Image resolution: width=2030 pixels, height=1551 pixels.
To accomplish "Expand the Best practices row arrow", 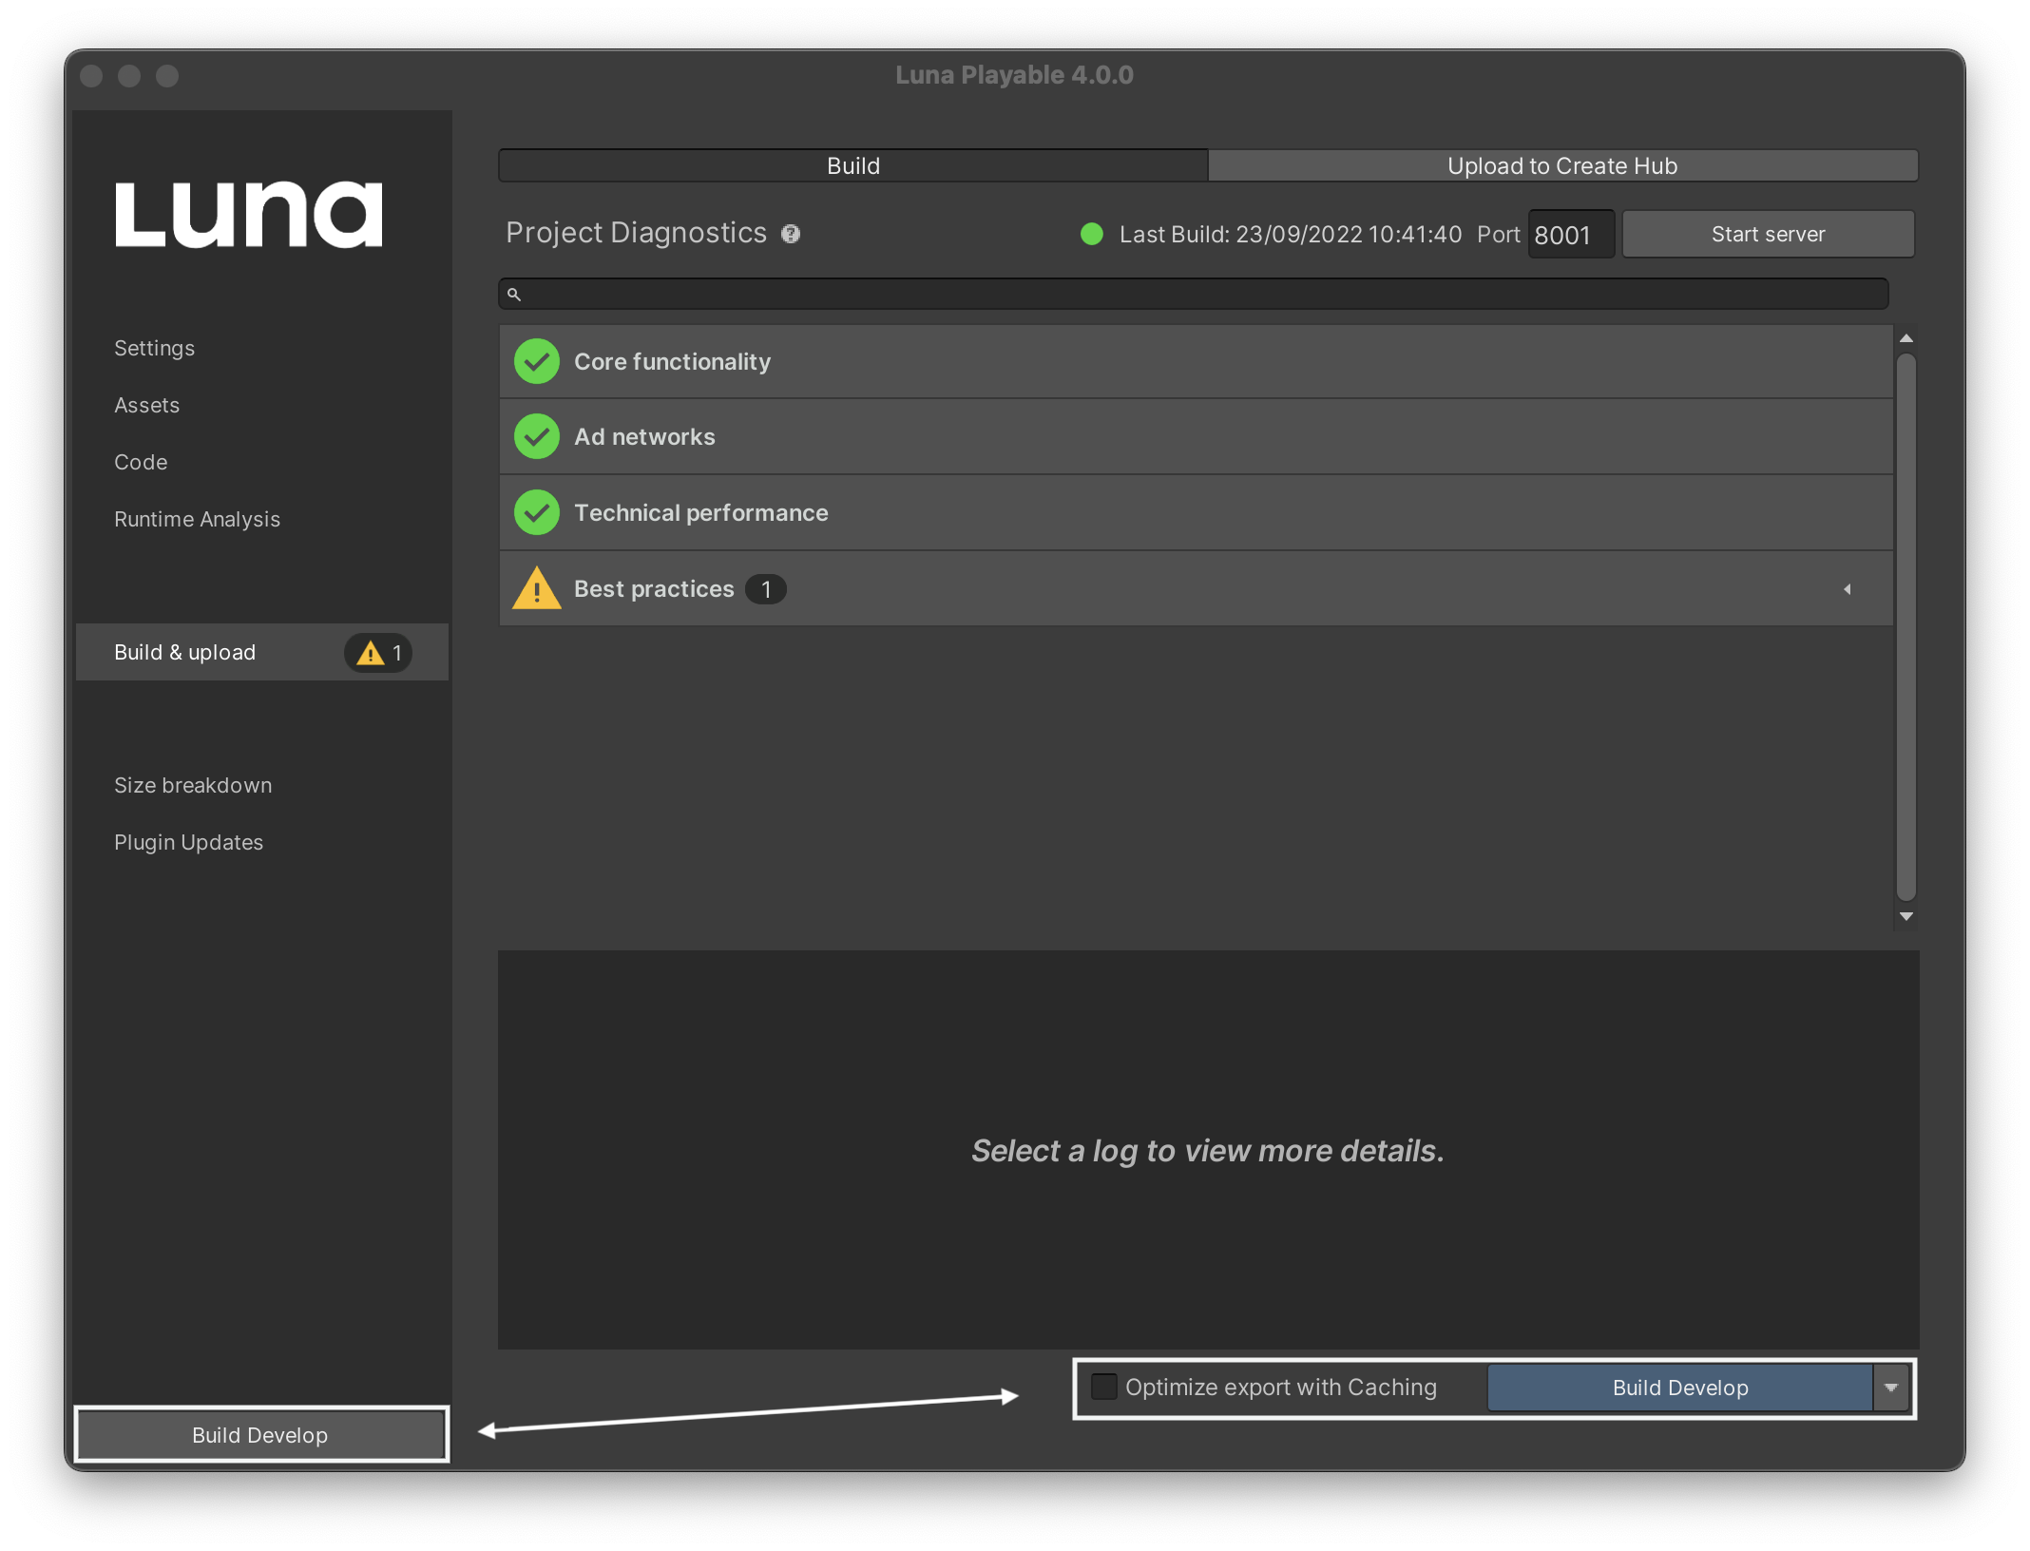I will click(1848, 589).
